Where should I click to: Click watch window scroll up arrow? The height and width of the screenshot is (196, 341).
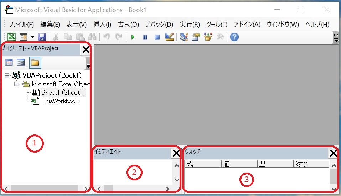[334, 166]
